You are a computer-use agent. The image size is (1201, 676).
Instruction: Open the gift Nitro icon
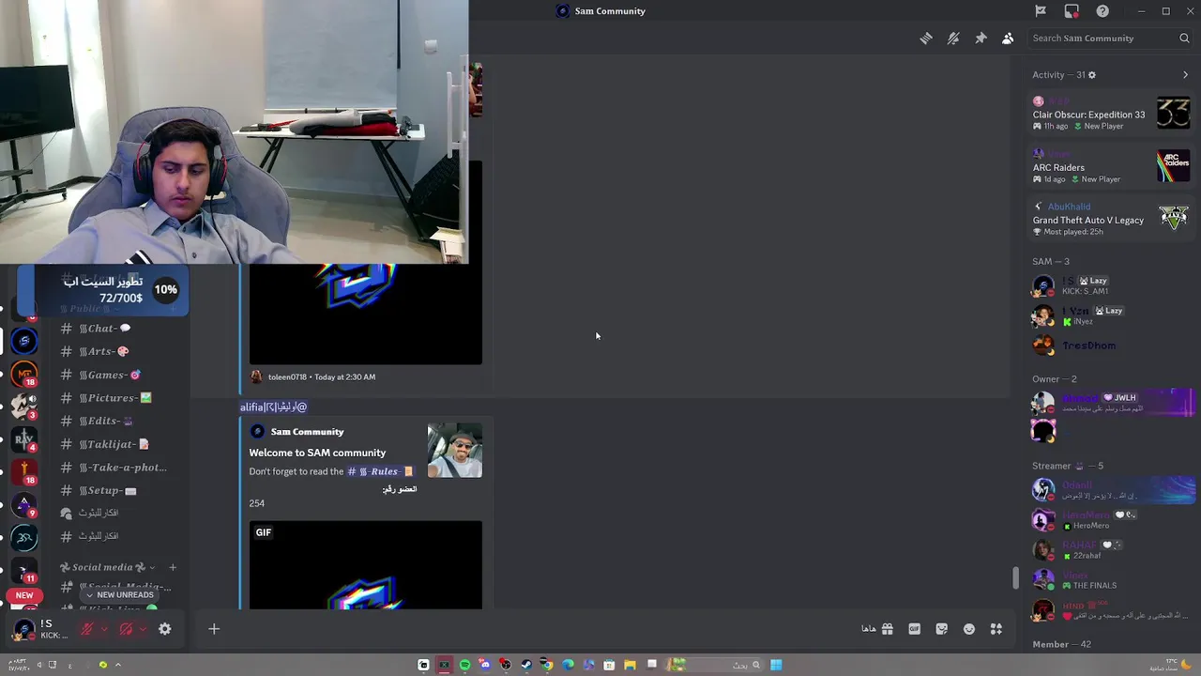pos(887,629)
